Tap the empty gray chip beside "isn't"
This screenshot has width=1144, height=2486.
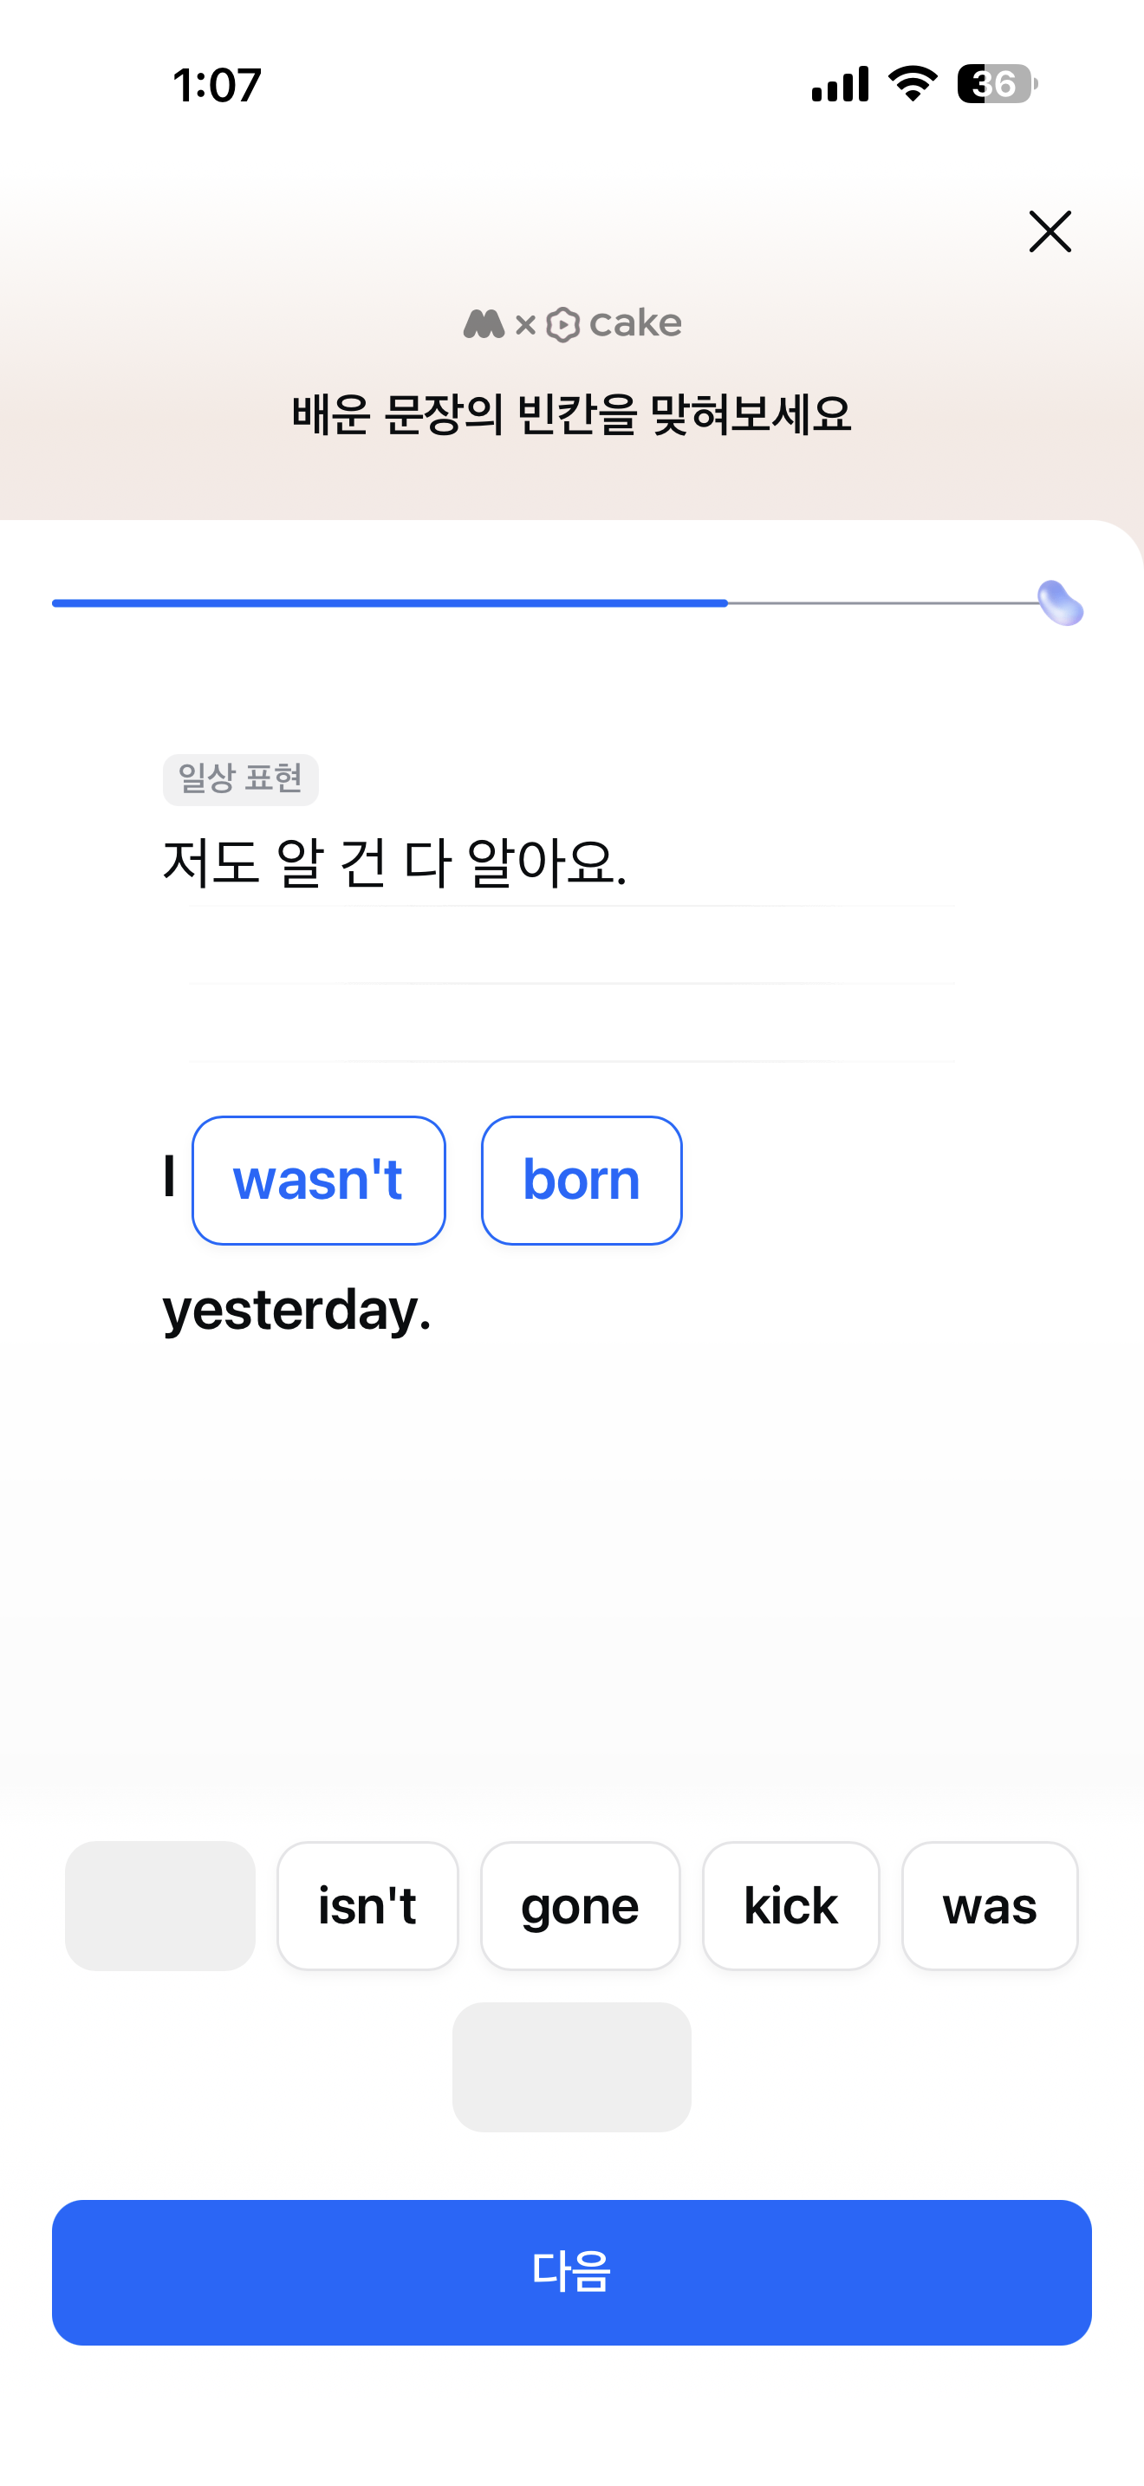(x=160, y=1906)
